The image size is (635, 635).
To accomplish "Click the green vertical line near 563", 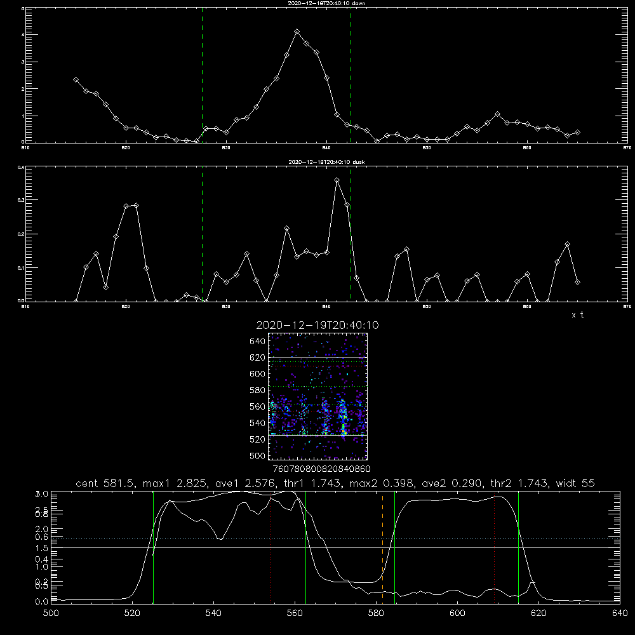I will click(306, 547).
